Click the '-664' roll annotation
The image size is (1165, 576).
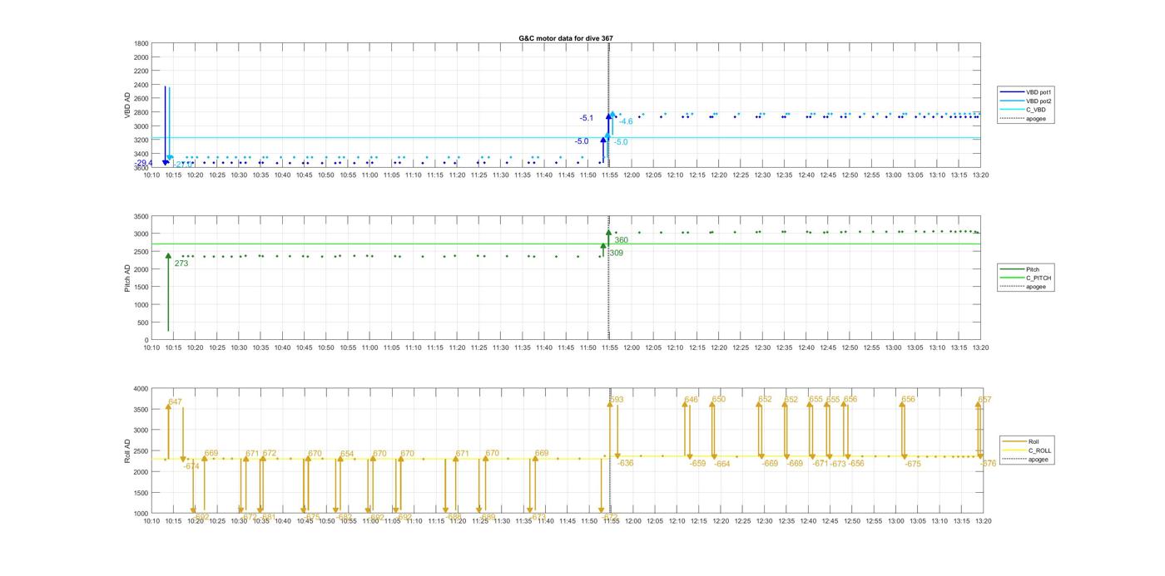tap(722, 464)
